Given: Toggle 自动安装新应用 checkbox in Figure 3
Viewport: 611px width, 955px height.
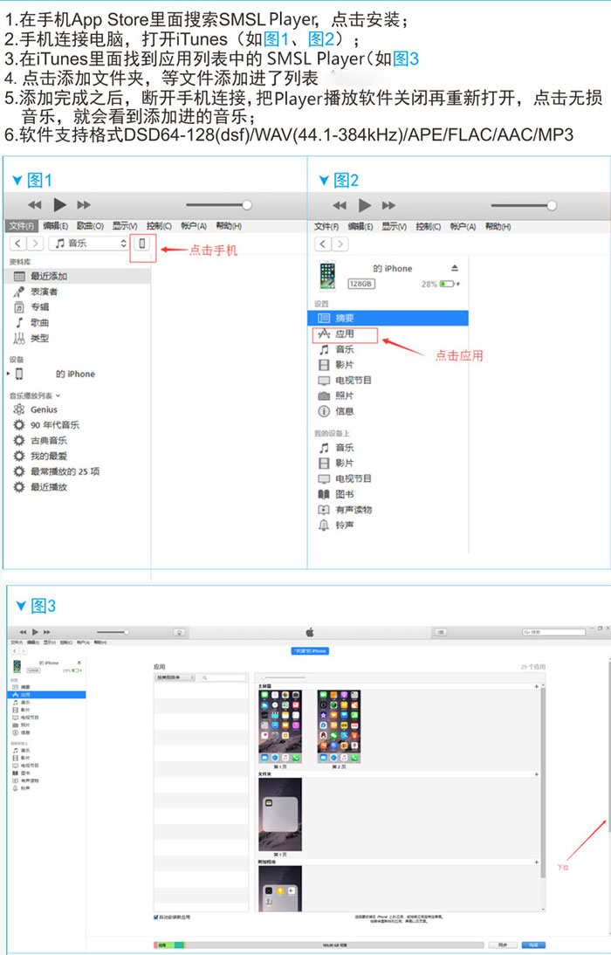Looking at the screenshot, I should 156,917.
